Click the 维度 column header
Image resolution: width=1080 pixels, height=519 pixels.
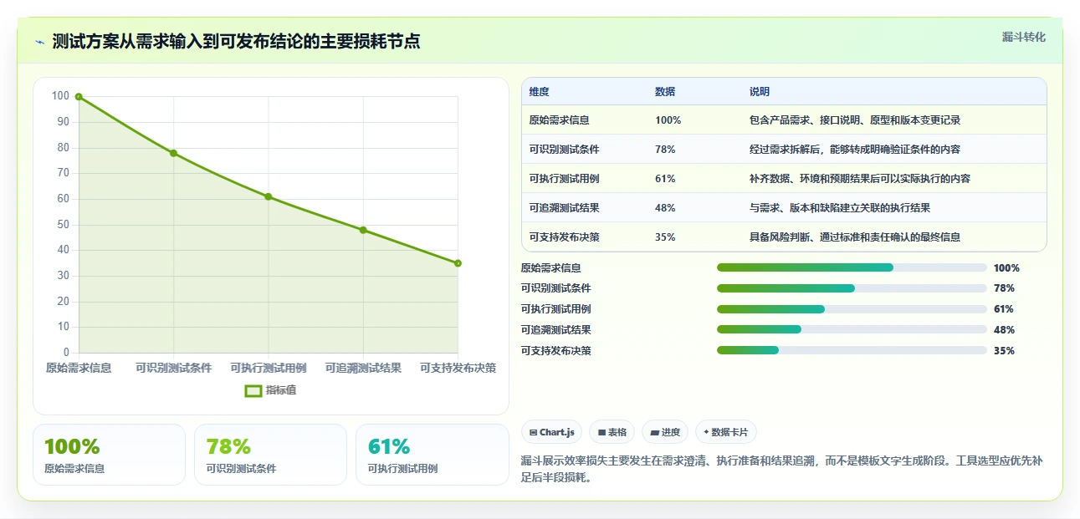540,92
